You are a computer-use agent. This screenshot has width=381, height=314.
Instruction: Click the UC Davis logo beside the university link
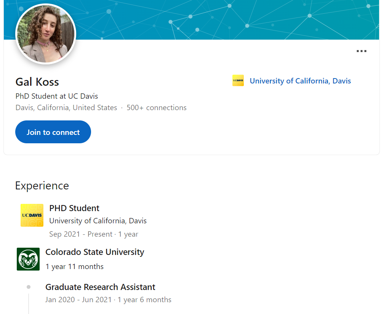click(238, 80)
